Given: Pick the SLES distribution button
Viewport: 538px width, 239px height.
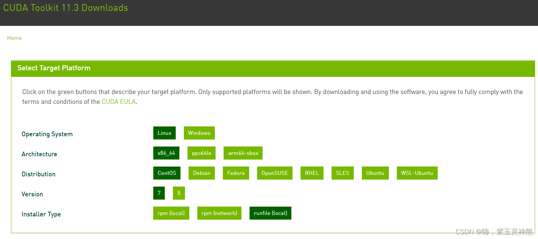Looking at the screenshot, I should point(342,173).
